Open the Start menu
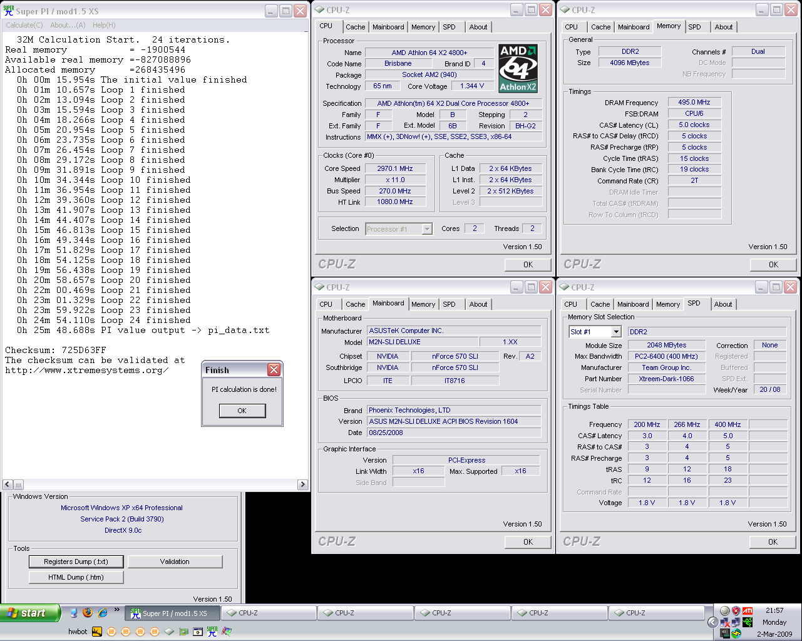802x641 pixels. pos(30,613)
